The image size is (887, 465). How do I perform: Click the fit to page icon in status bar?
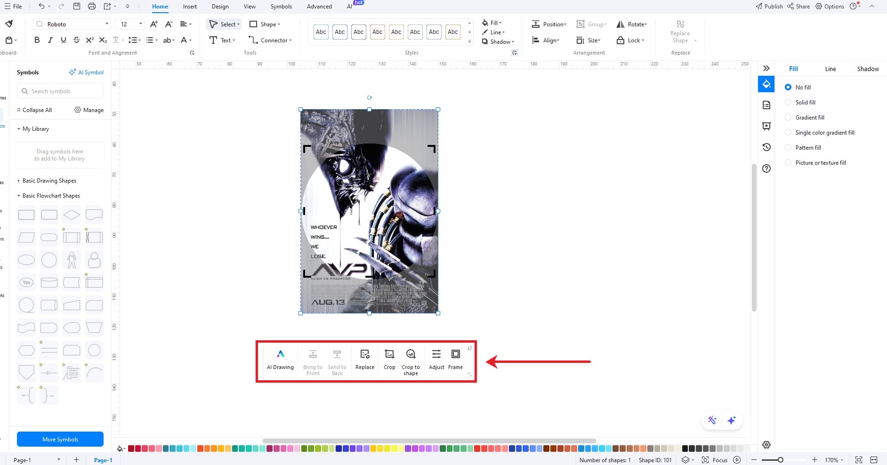click(x=859, y=460)
